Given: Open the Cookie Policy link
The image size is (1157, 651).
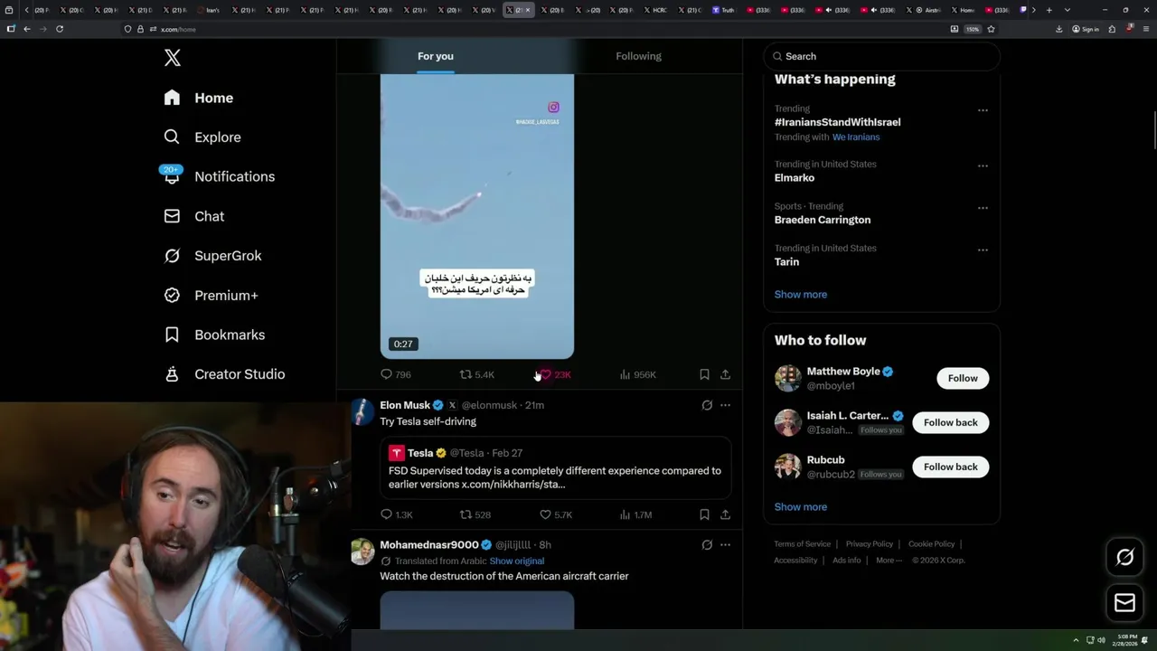Looking at the screenshot, I should click(x=931, y=544).
